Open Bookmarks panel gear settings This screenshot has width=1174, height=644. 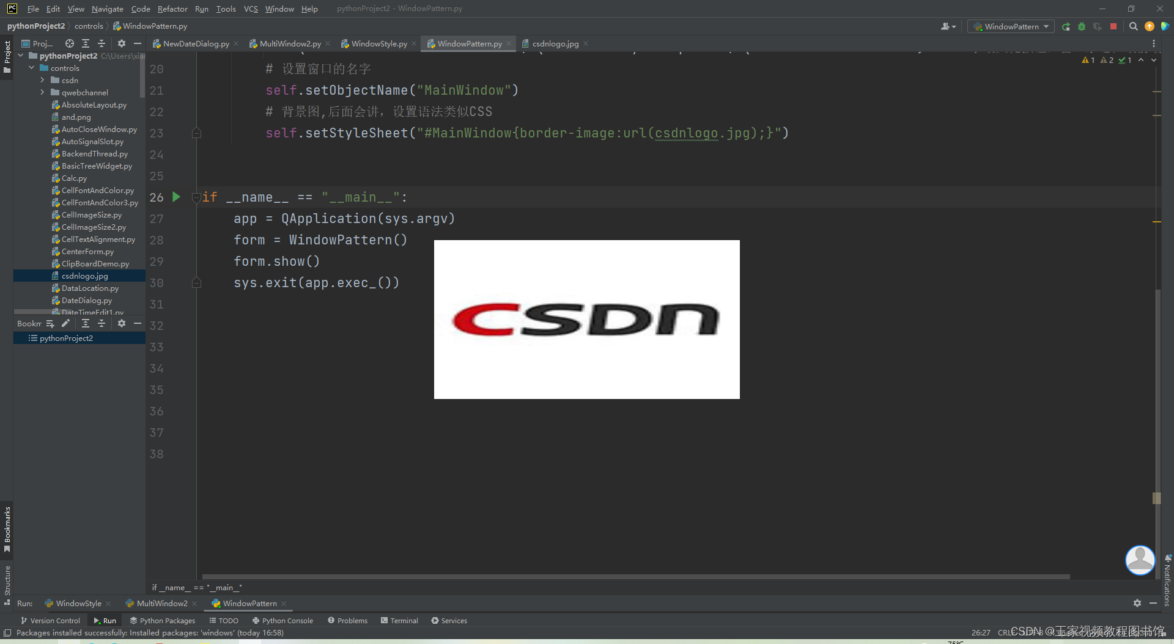pos(121,323)
